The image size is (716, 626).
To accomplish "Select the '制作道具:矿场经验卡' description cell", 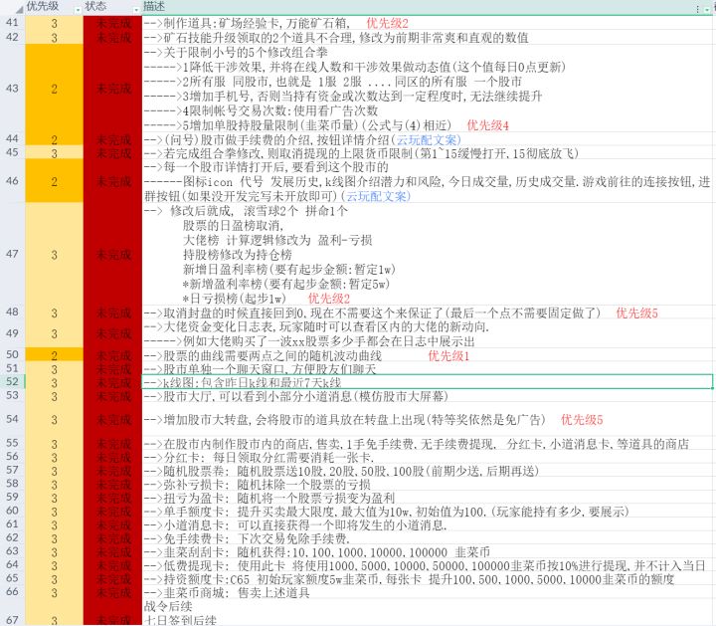I will [429, 23].
